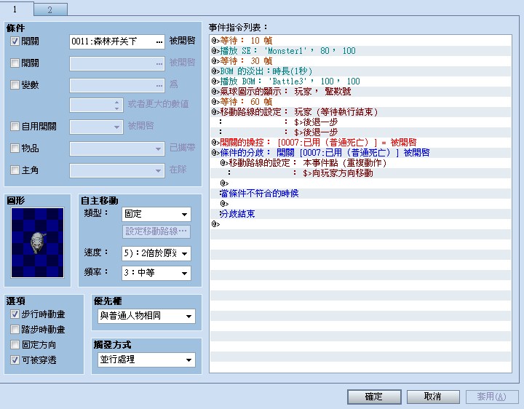Image resolution: width=524 pixels, height=409 pixels.
Task: Open the movement 類型 dropdown showing 固定
Action: coord(156,214)
